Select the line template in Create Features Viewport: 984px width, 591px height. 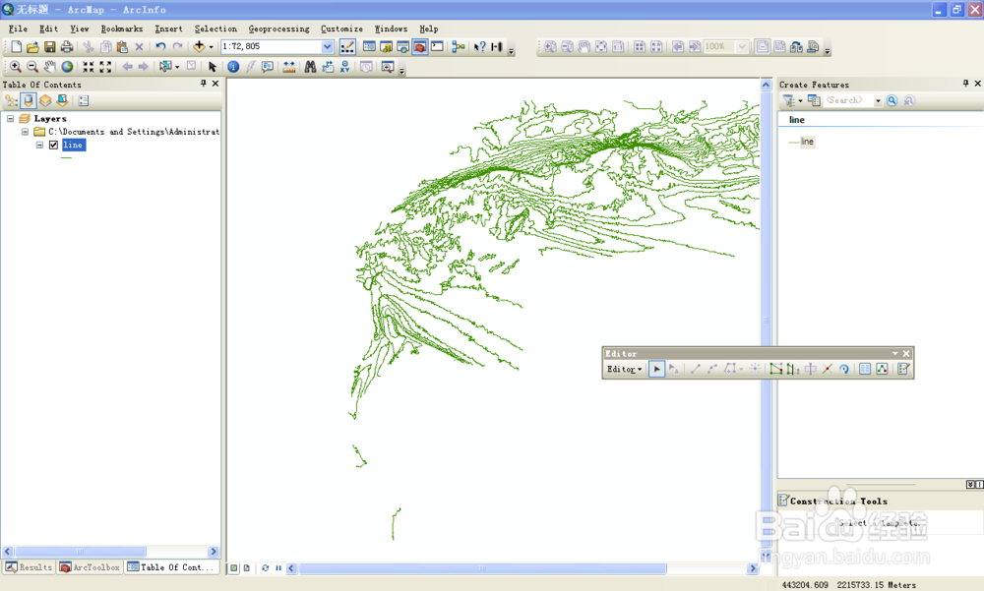[801, 142]
